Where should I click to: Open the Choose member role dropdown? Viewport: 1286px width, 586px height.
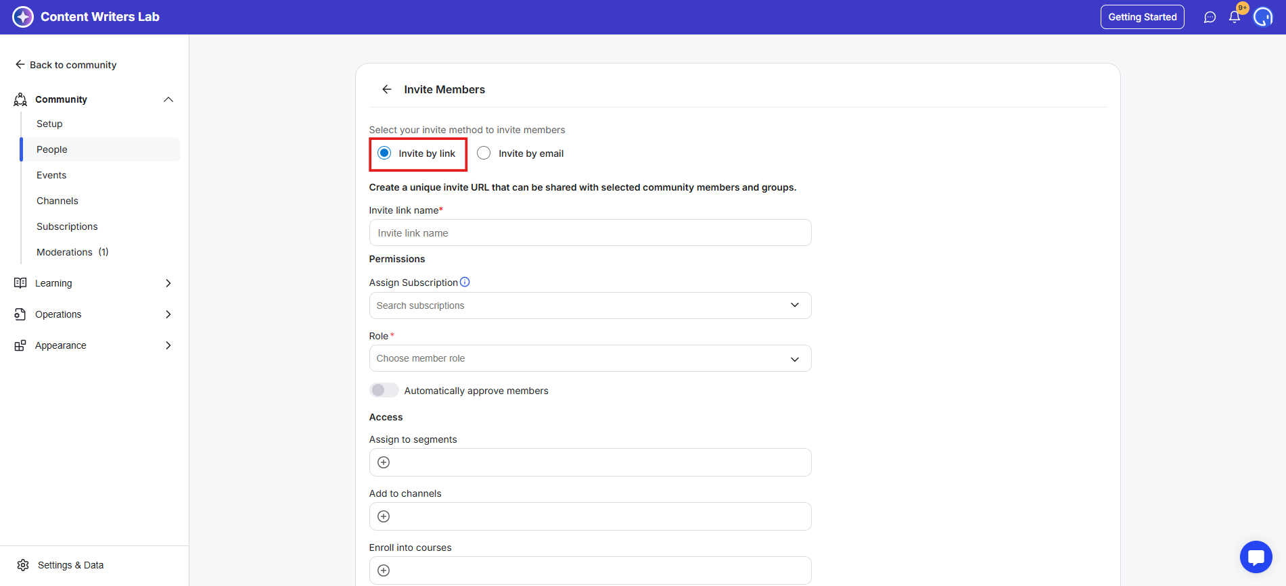(590, 358)
